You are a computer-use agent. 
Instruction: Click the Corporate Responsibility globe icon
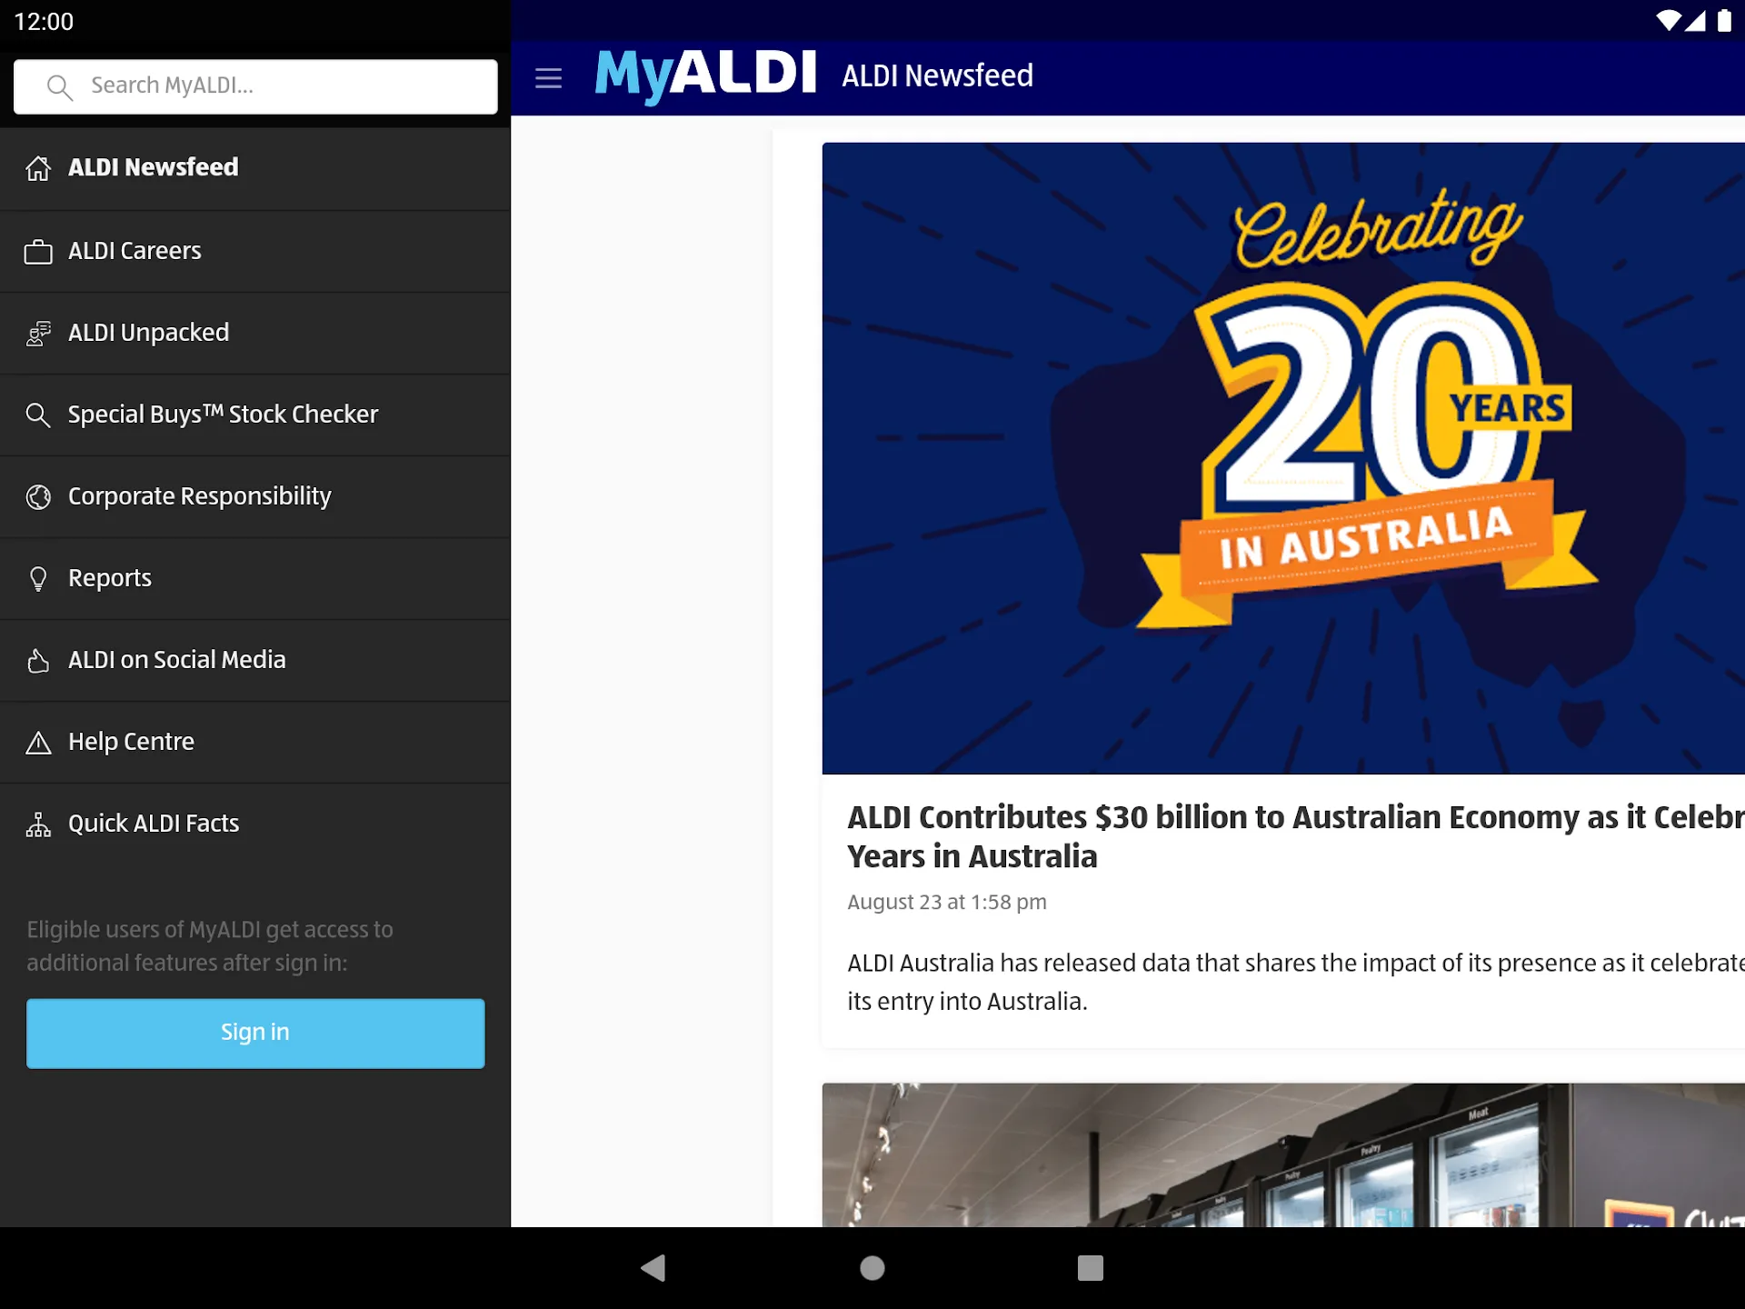coord(38,496)
